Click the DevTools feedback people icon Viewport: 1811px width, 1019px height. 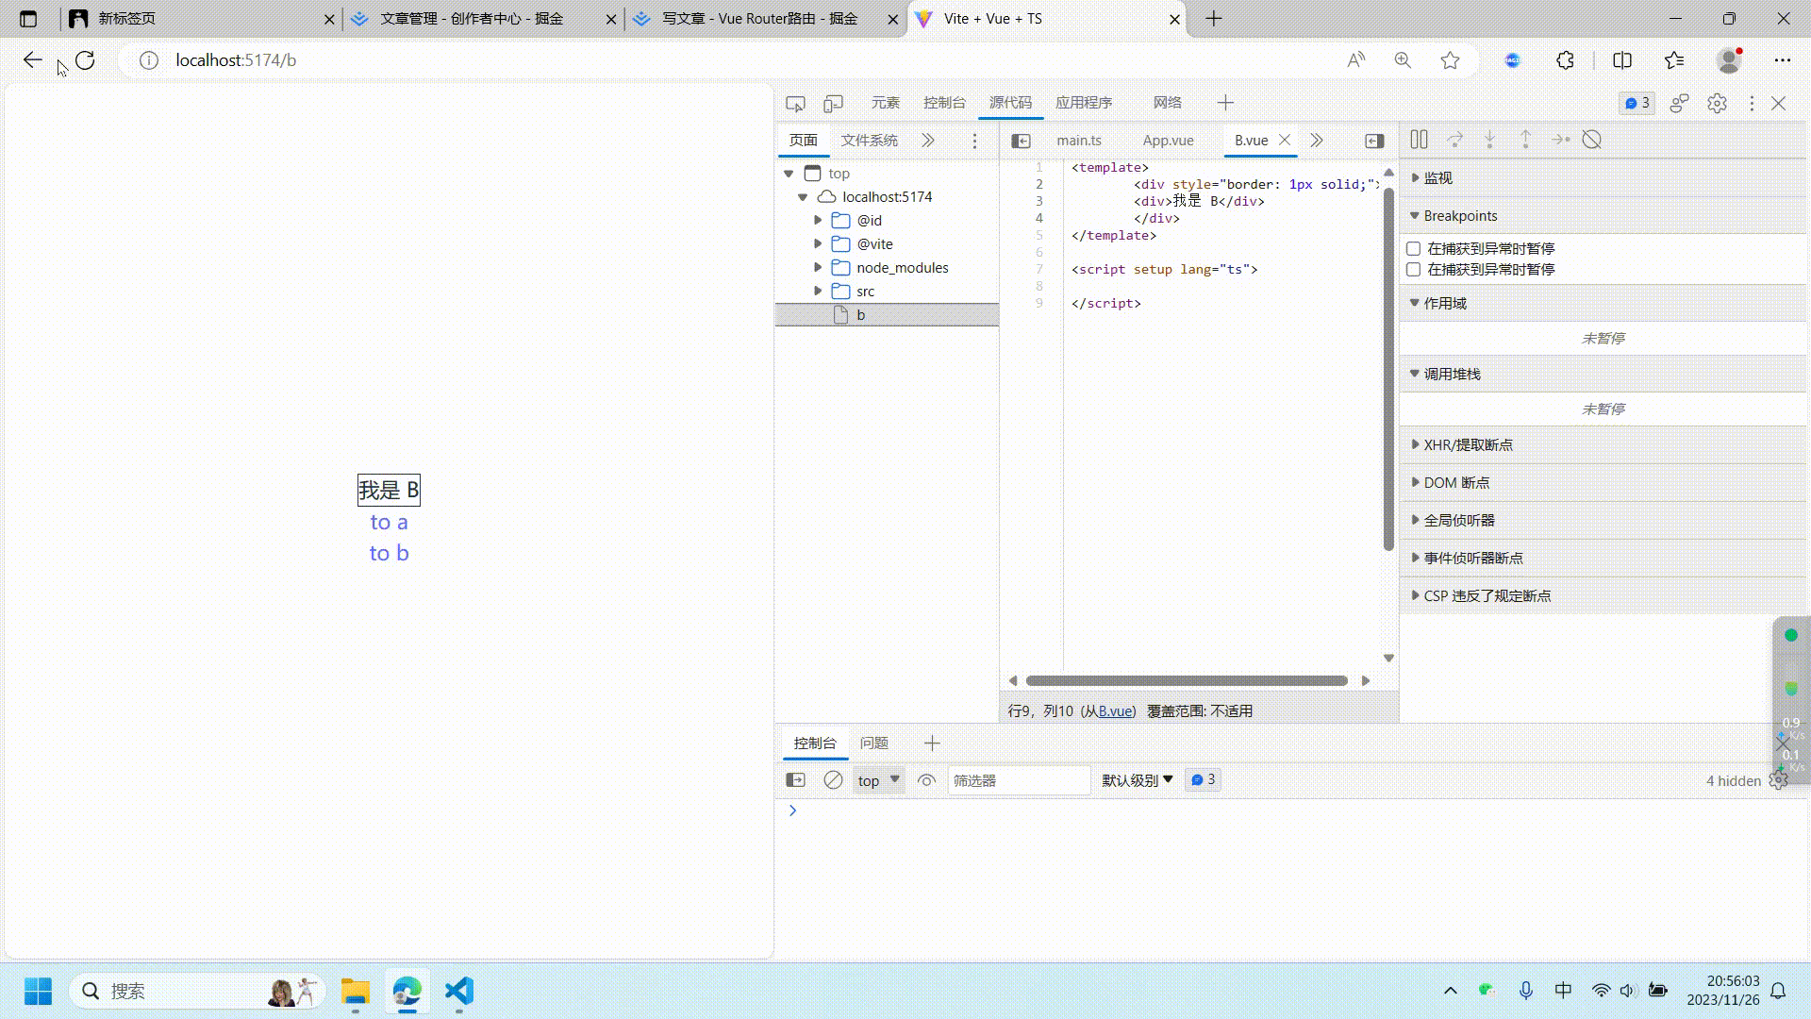coord(1679,103)
